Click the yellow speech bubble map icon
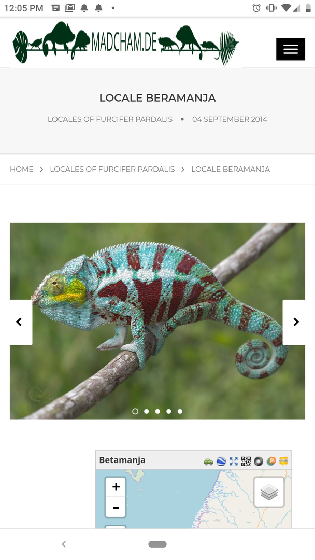 (x=283, y=461)
